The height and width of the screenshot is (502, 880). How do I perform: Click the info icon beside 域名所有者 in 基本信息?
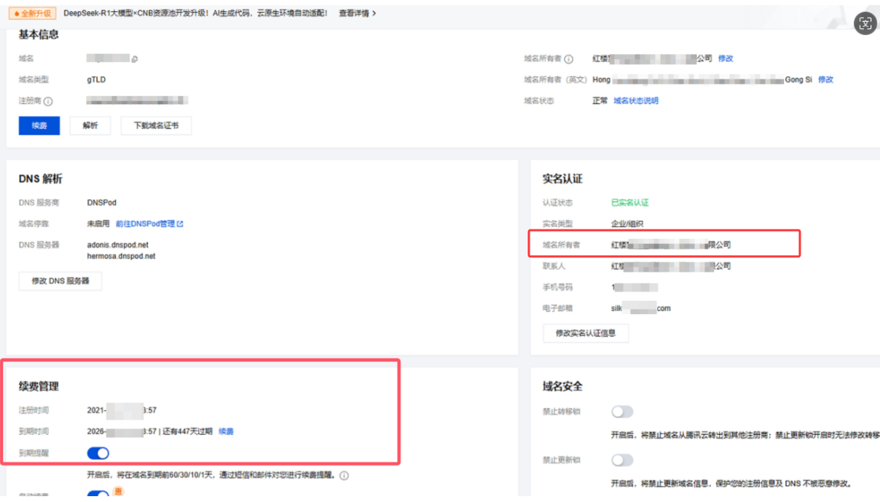pos(569,59)
